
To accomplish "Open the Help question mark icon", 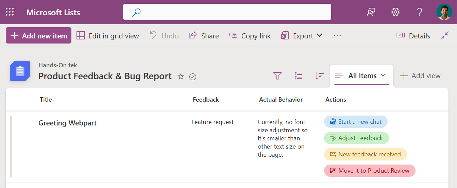I will click(420, 12).
